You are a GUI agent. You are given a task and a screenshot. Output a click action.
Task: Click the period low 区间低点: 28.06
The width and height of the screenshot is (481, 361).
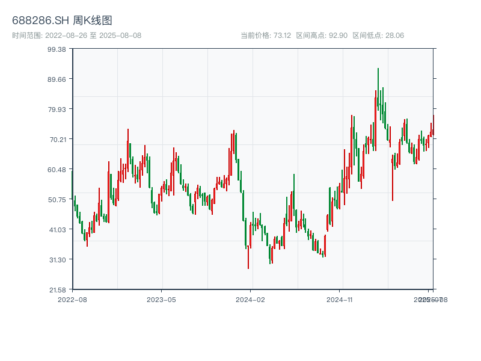378,35
